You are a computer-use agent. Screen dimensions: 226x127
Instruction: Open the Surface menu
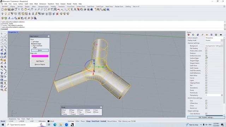coord(20,4)
